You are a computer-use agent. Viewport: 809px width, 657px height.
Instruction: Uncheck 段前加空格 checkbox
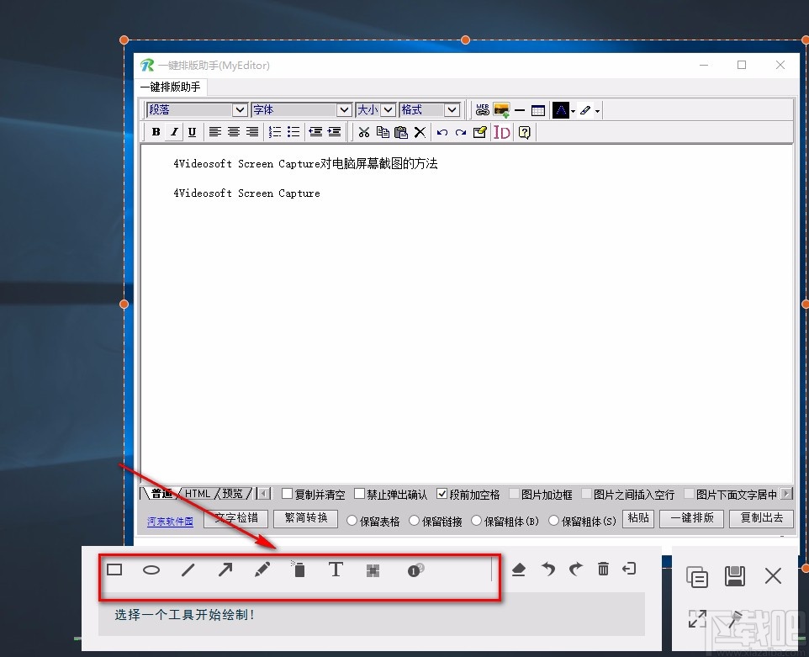[442, 494]
